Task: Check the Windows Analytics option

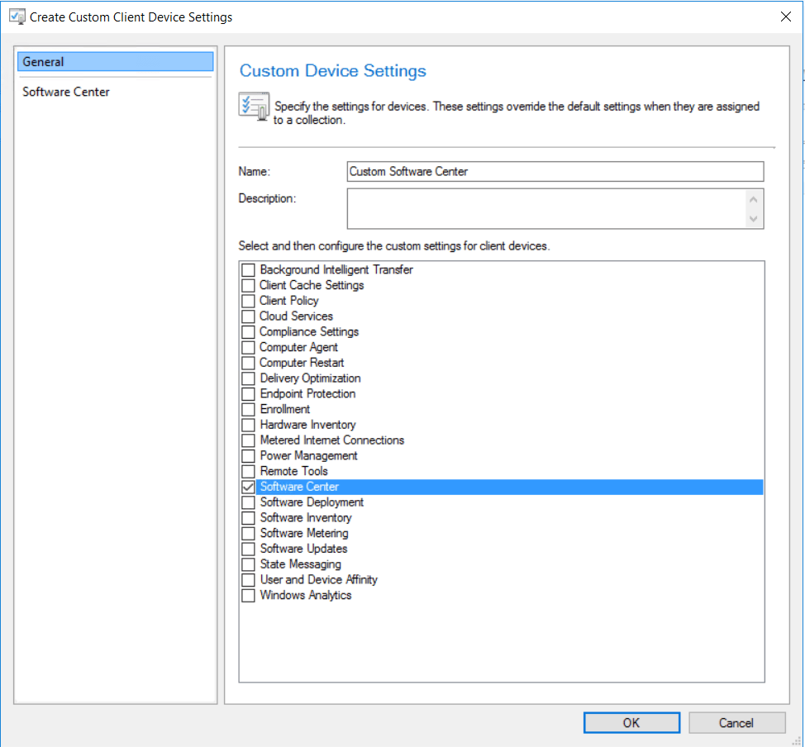Action: click(x=248, y=596)
